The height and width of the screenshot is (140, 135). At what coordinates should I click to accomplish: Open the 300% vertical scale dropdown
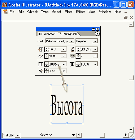tap(64, 64)
